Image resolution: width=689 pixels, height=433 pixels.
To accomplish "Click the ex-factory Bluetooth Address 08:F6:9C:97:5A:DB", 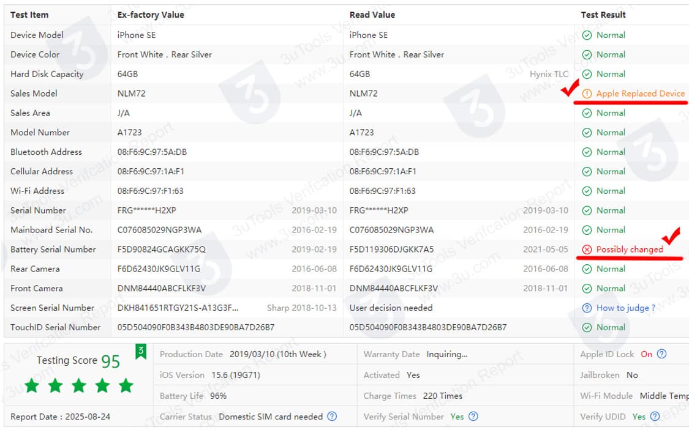I will pos(152,152).
